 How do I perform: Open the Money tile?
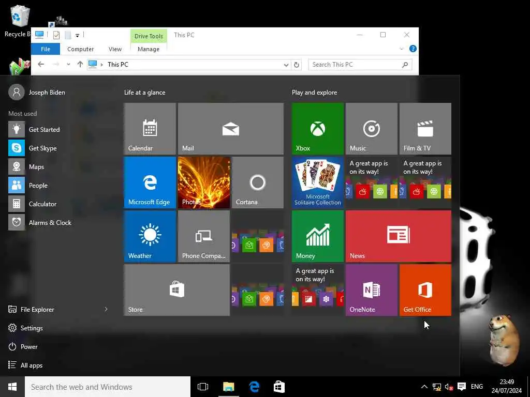(317, 236)
